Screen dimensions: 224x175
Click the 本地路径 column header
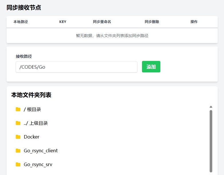tap(21, 22)
